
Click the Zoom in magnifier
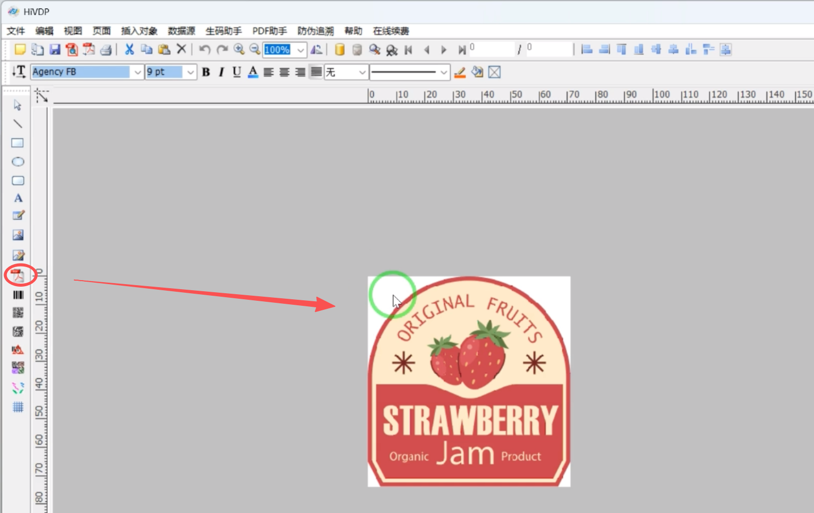pos(239,49)
